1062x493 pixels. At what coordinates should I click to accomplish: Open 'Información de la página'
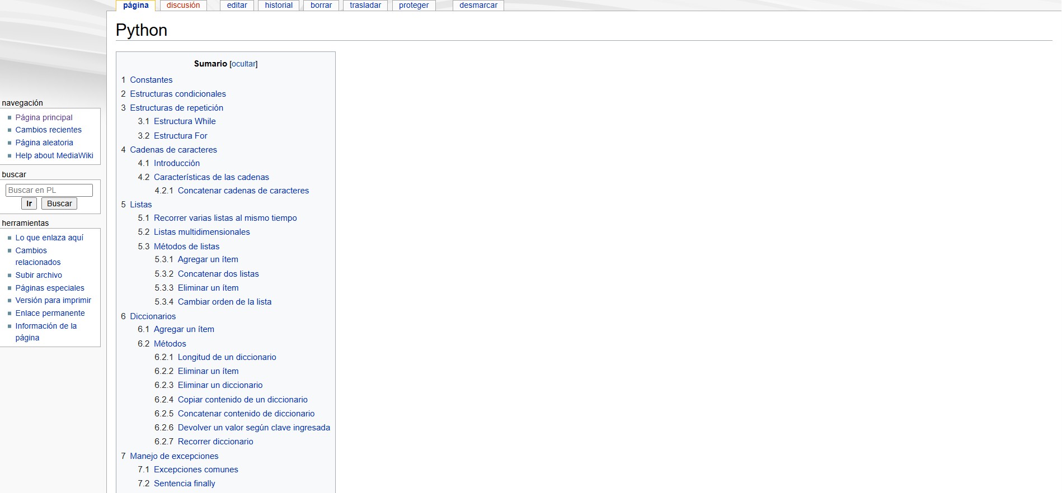pyautogui.click(x=46, y=332)
